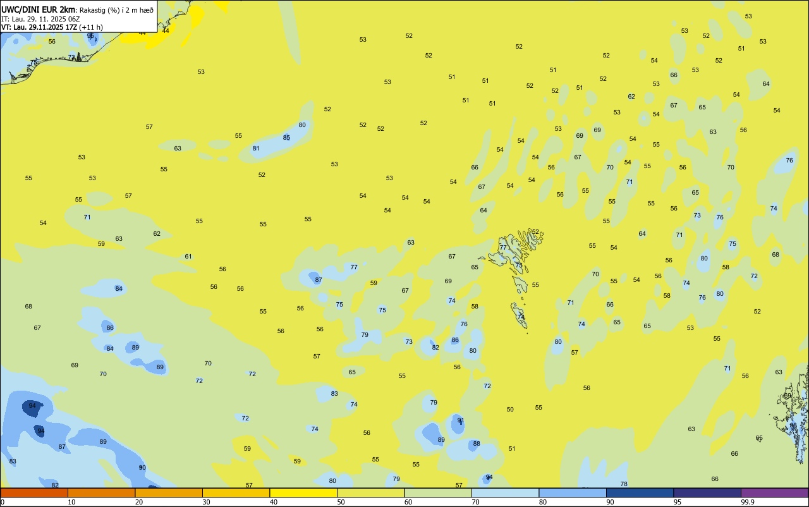Click the pale blue 70–80 legend swatch

point(505,492)
